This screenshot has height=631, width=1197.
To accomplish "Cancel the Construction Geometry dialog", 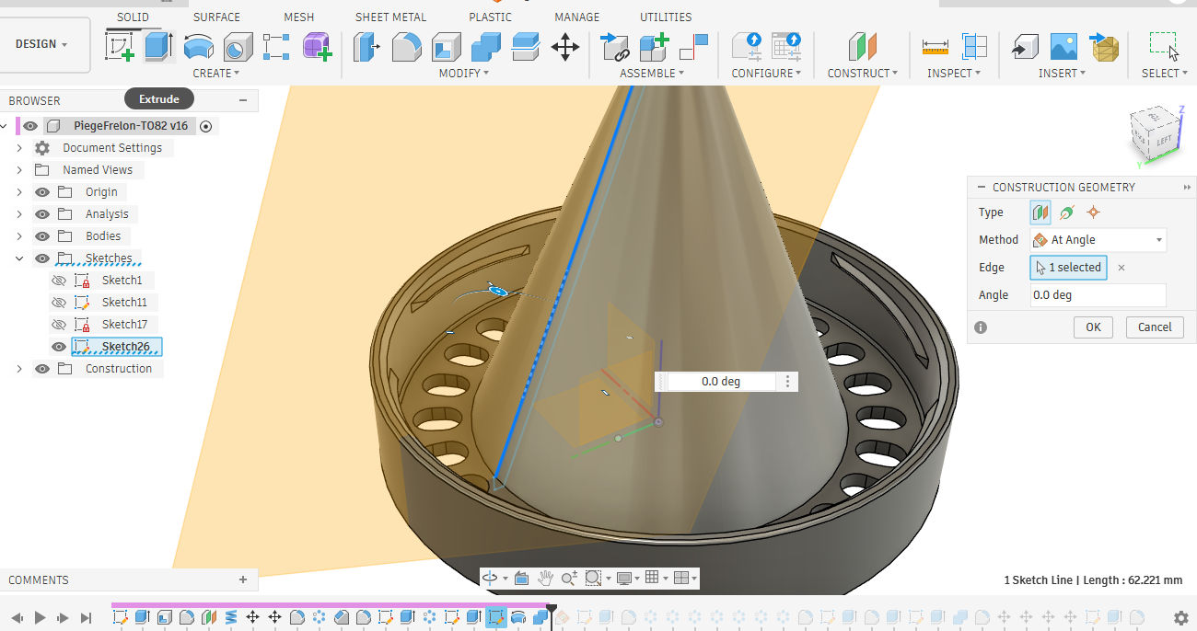I will click(1154, 327).
